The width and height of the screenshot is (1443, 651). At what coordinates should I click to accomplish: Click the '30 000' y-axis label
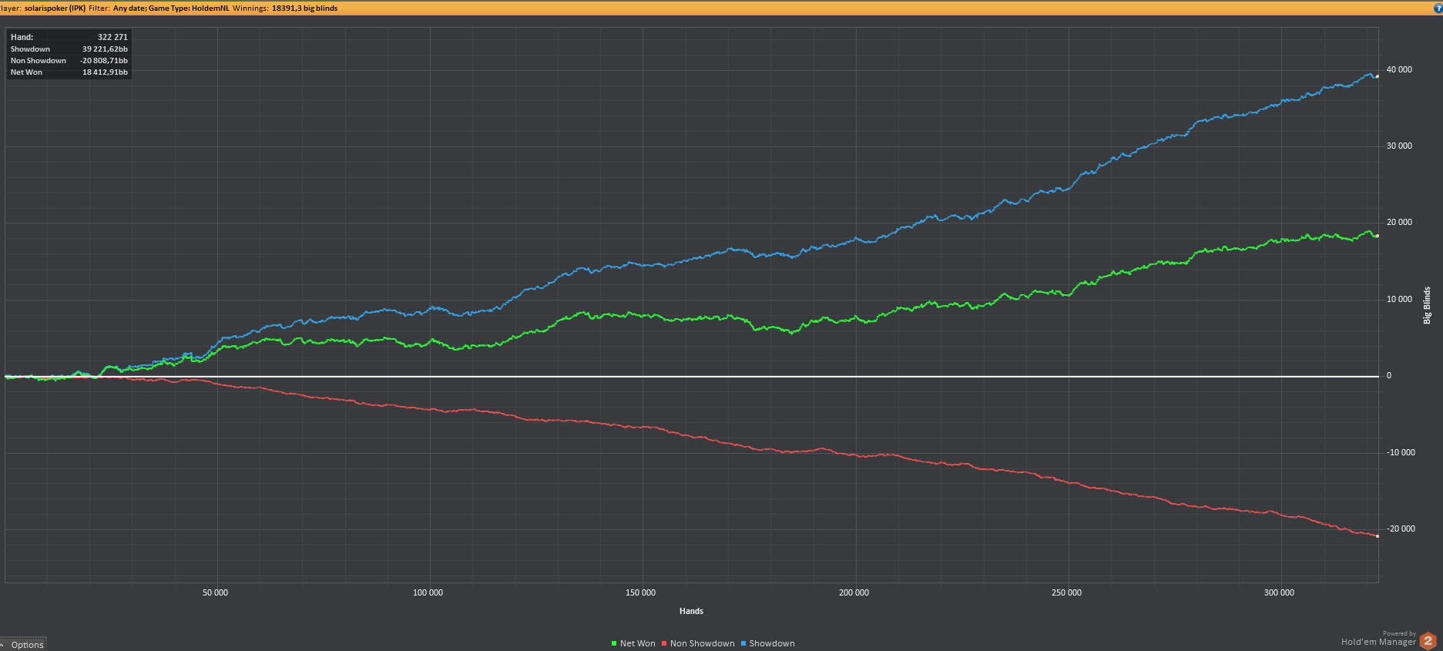(x=1399, y=146)
